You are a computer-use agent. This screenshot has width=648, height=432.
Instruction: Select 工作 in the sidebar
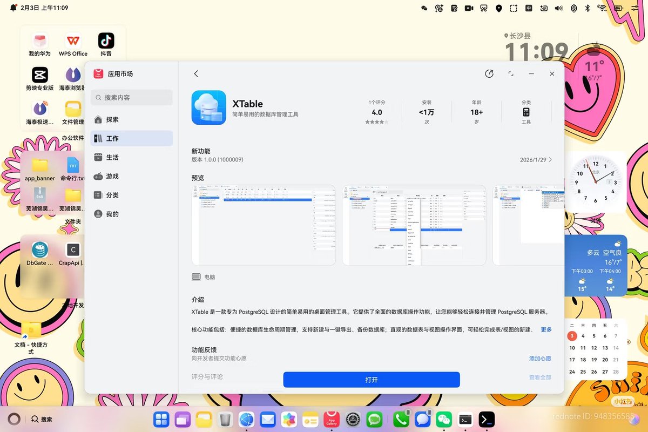[x=131, y=138]
